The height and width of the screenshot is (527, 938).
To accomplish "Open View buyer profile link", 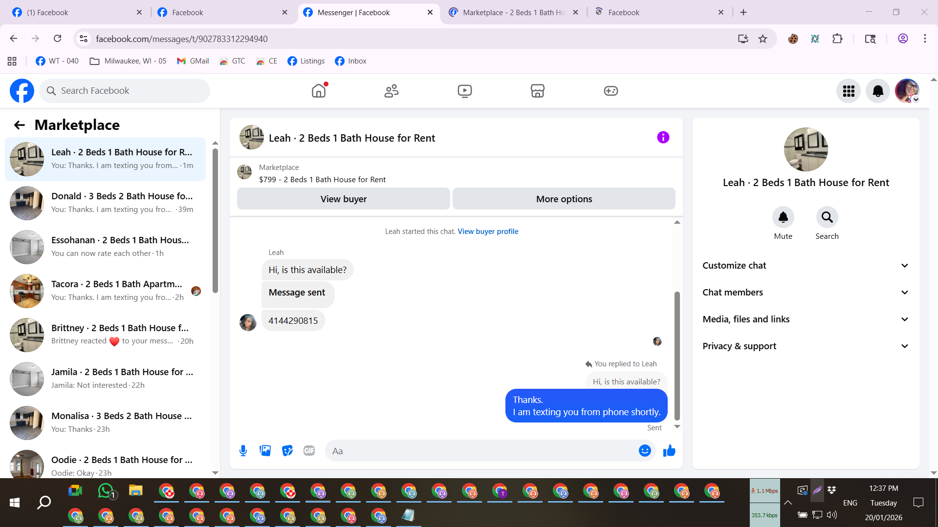I will (488, 232).
